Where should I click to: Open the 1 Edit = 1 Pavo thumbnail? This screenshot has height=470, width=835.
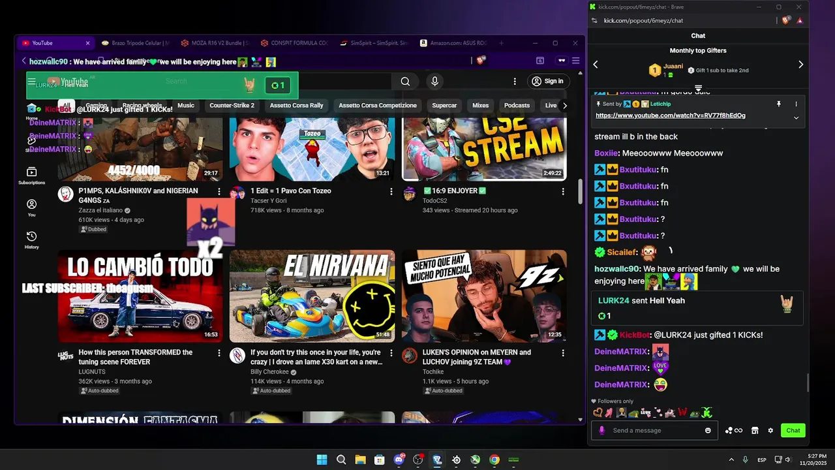312,148
